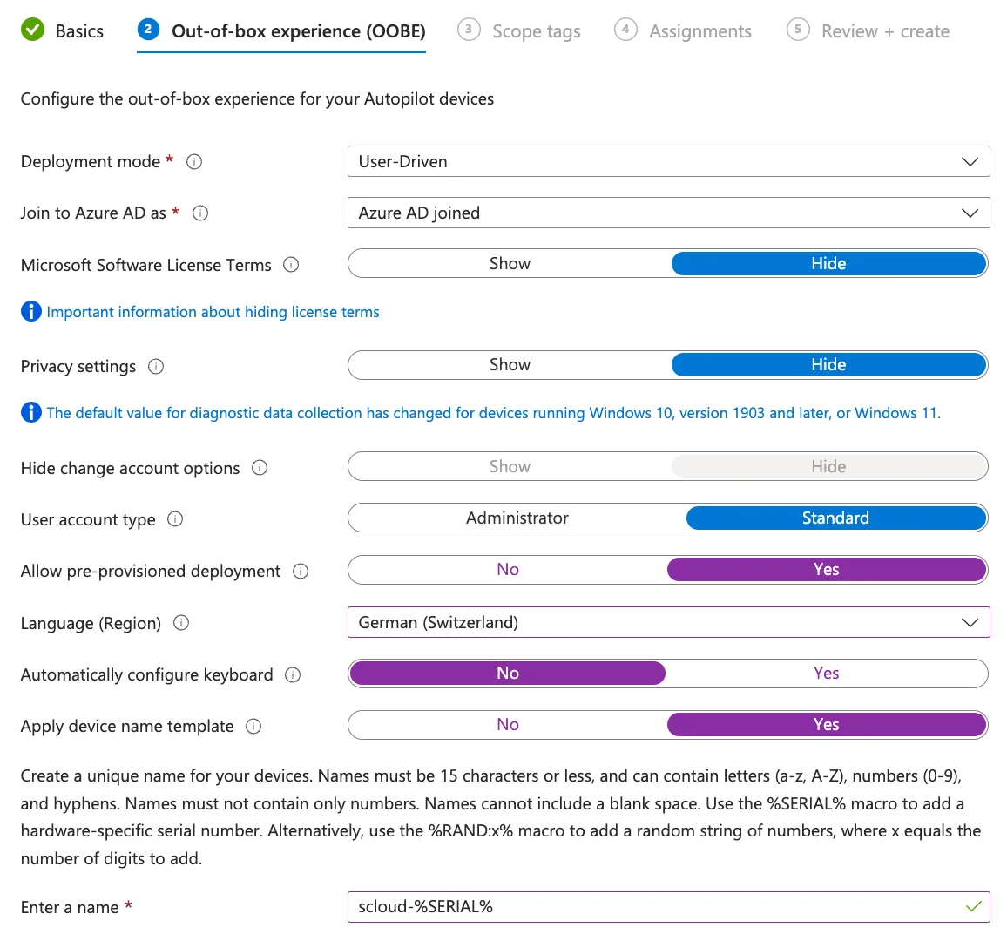Set Microsoft Software License Terms to Hide

click(x=828, y=263)
